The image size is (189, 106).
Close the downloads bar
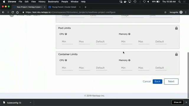tap(186, 102)
